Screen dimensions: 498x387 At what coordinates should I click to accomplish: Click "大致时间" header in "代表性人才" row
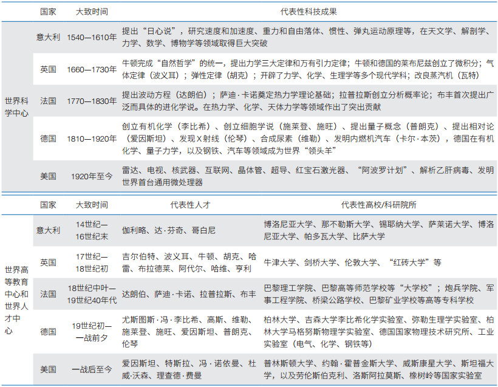coord(92,205)
